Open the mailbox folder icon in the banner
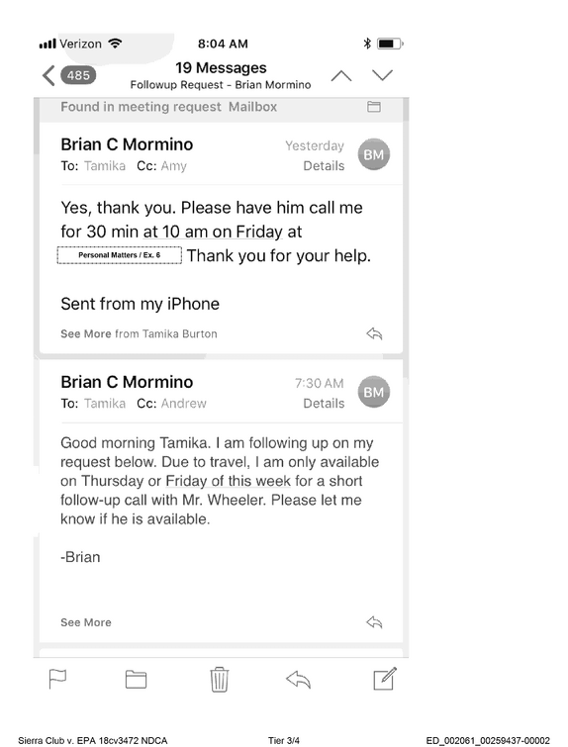Image resolution: width=568 pixels, height=747 pixels. 374,107
